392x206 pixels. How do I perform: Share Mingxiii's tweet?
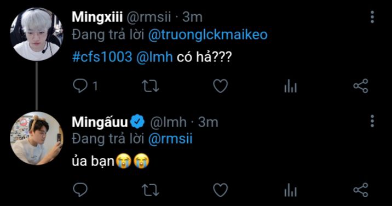pyautogui.click(x=360, y=86)
